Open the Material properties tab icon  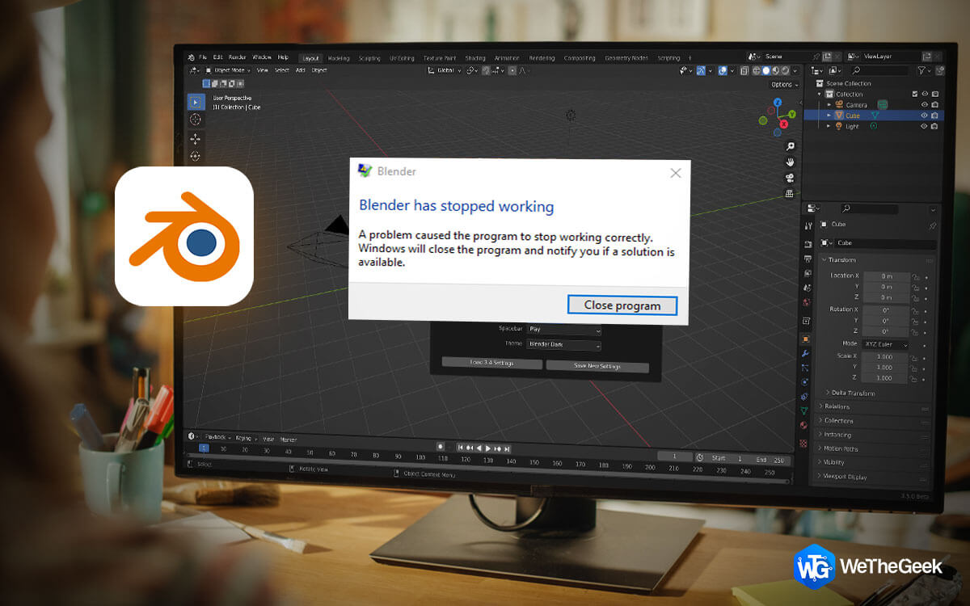(803, 425)
